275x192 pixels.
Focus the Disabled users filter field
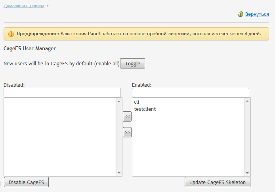coord(62,93)
